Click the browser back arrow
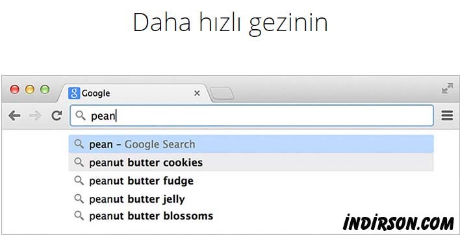Screen dimensions: 460x235 [x=14, y=116]
